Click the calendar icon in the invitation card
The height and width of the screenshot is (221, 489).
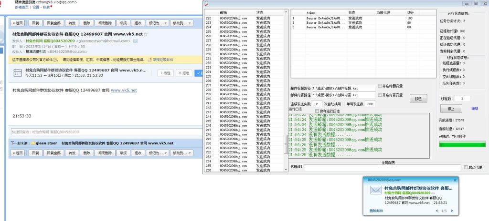(x=18, y=73)
